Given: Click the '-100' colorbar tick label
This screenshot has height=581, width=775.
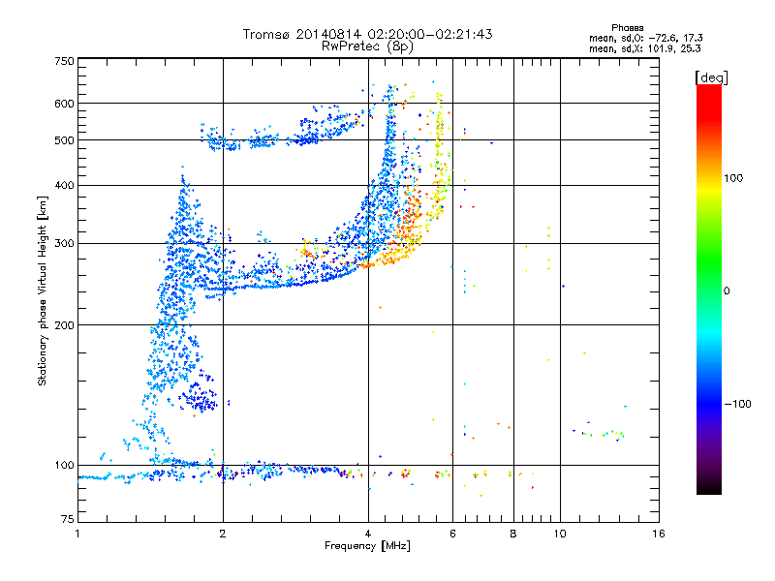Looking at the screenshot, I should (x=737, y=404).
